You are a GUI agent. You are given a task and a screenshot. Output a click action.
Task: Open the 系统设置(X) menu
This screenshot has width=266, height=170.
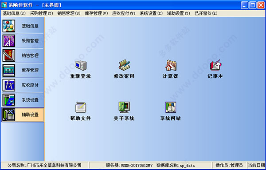coord(151,13)
